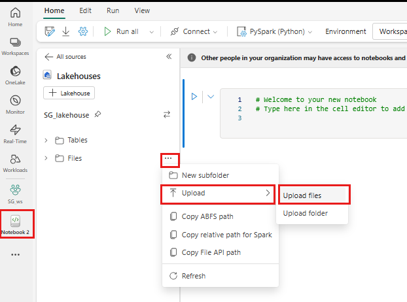Collapse the Lakehouses explorer pane
The width and height of the screenshot is (407, 302).
coord(169,56)
